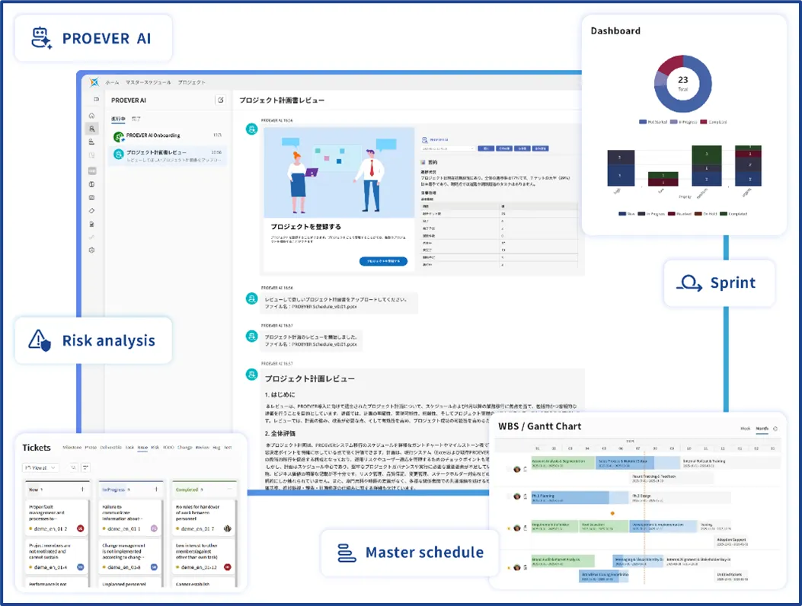Switch Gantt chart to Month view

762,429
